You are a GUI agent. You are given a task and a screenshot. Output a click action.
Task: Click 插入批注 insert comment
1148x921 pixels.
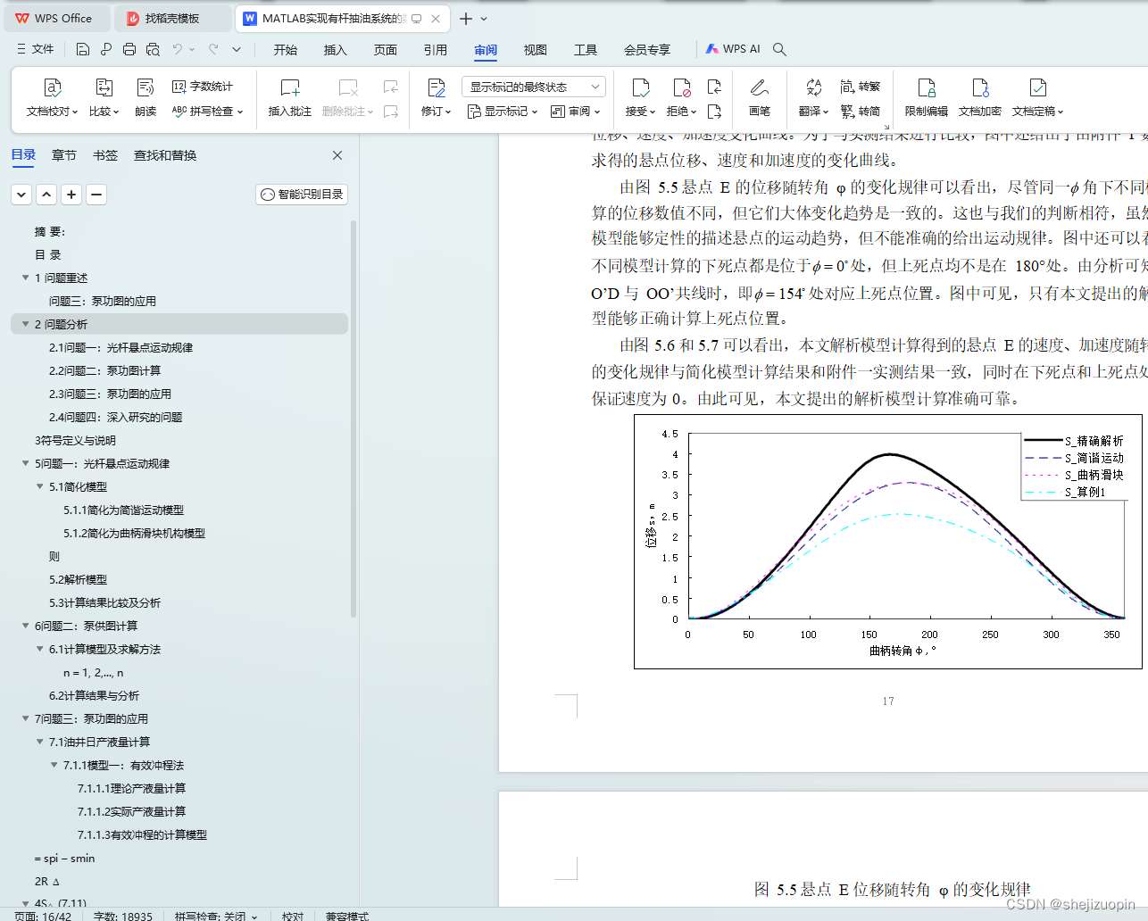click(290, 97)
